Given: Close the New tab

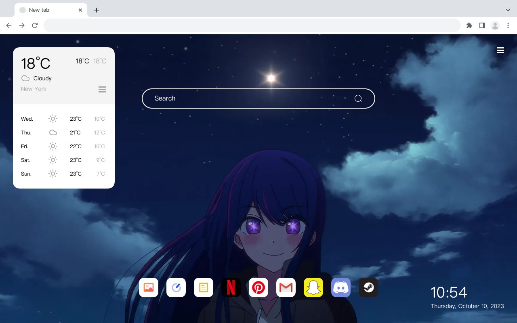Looking at the screenshot, I should [80, 10].
